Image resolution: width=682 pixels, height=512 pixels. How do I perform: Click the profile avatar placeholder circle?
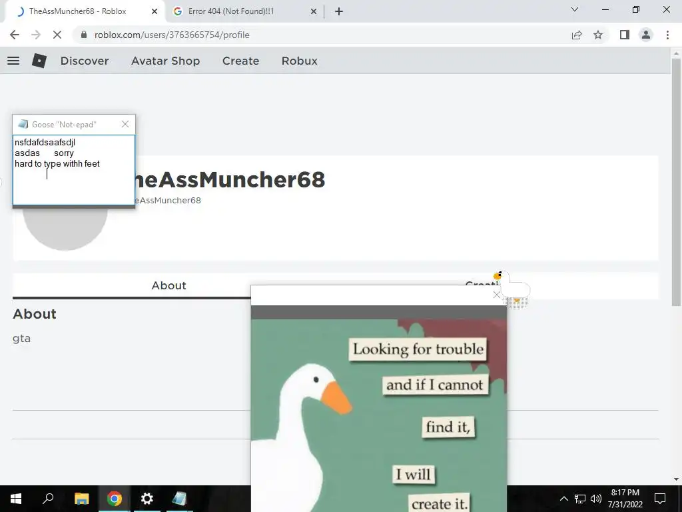coord(65,229)
